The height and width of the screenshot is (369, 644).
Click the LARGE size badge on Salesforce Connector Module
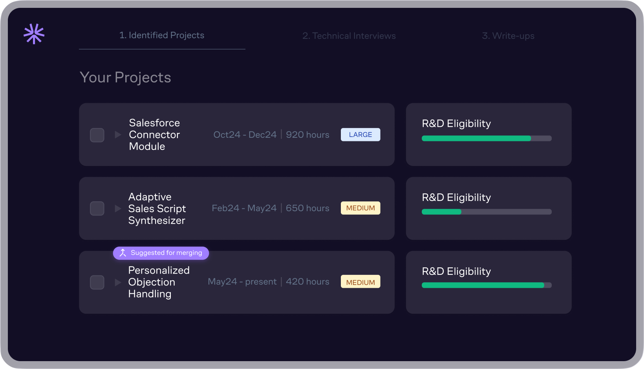point(360,135)
